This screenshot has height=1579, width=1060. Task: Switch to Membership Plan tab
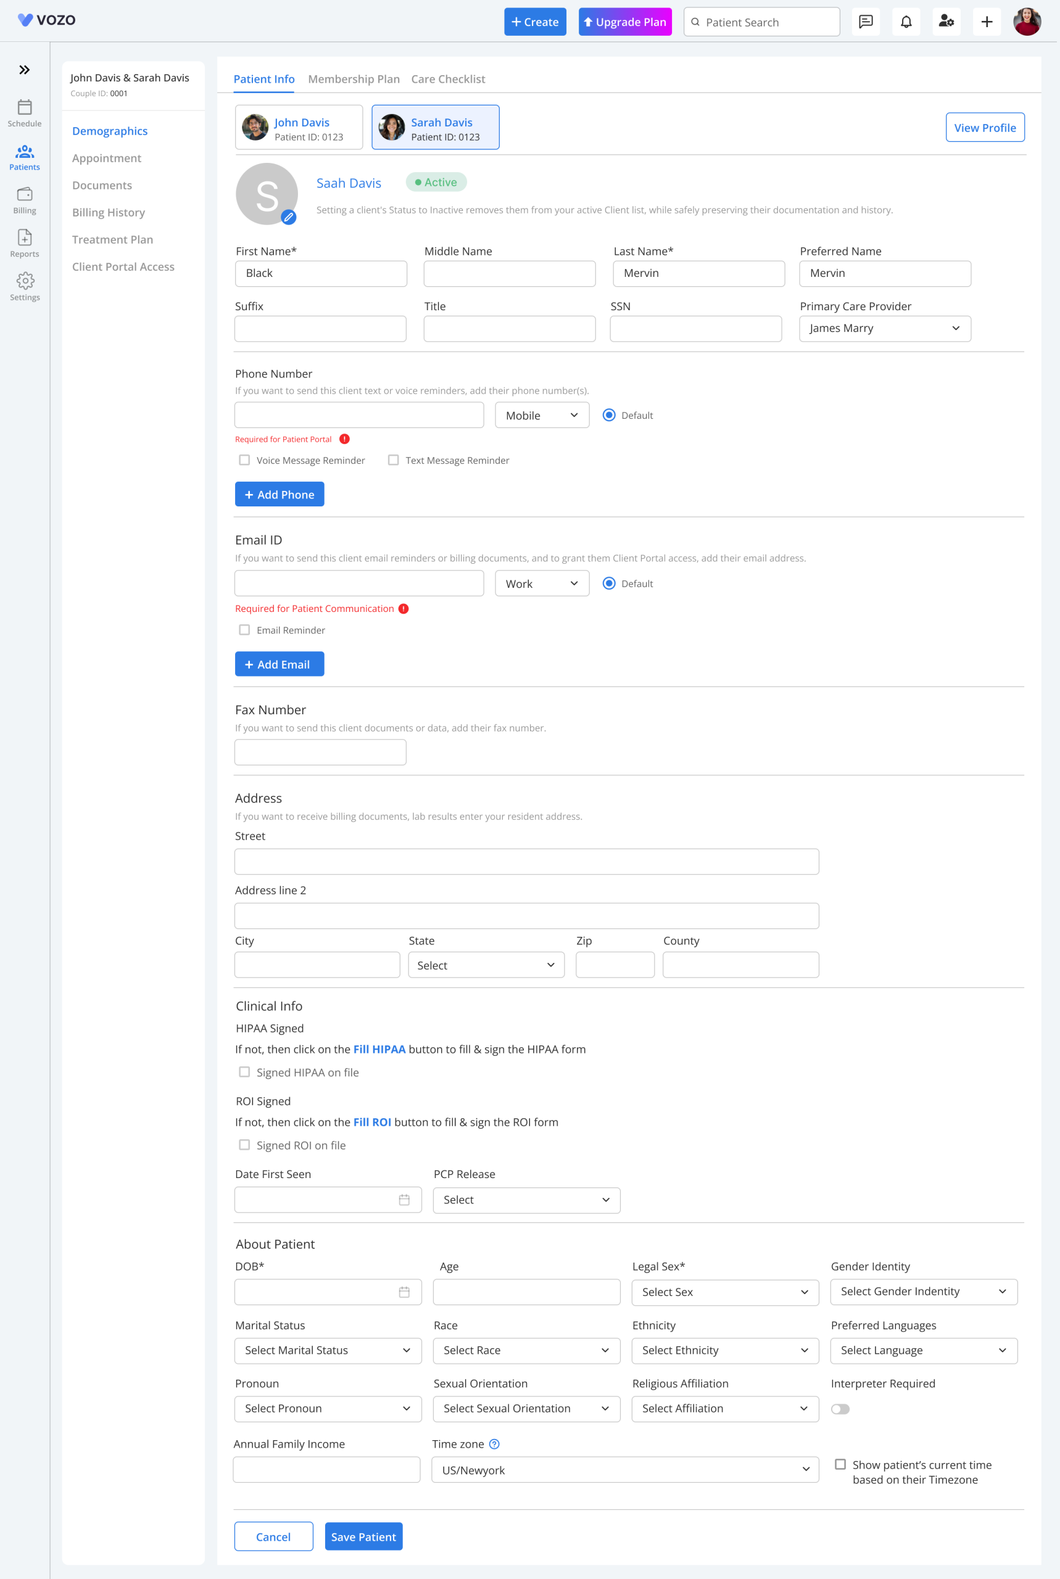[x=354, y=79]
